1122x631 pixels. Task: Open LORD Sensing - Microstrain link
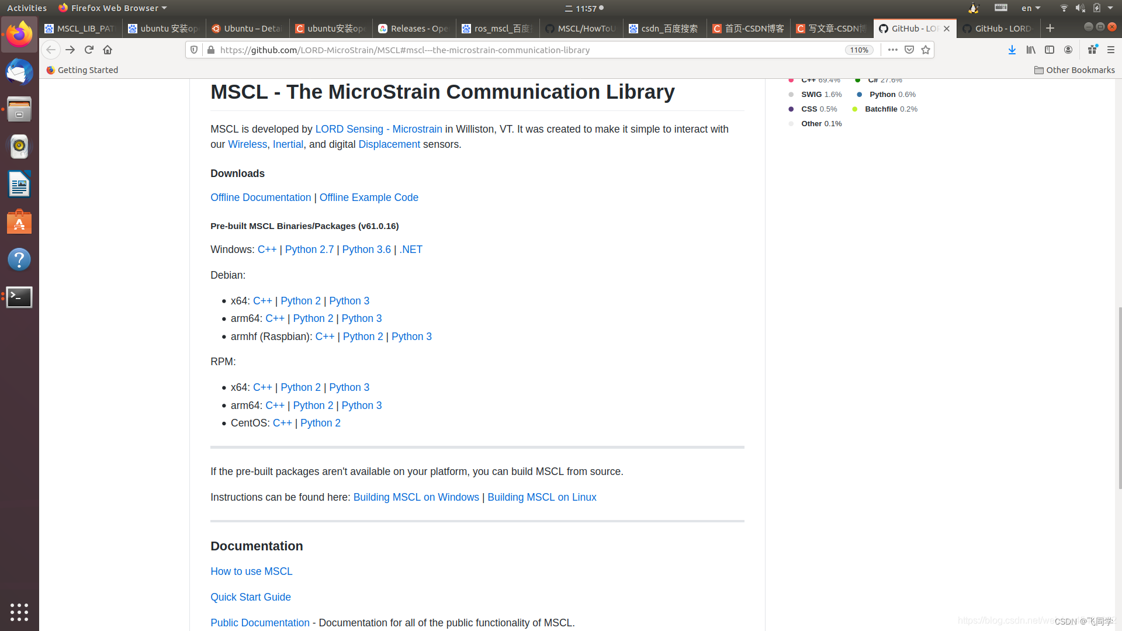pos(379,129)
